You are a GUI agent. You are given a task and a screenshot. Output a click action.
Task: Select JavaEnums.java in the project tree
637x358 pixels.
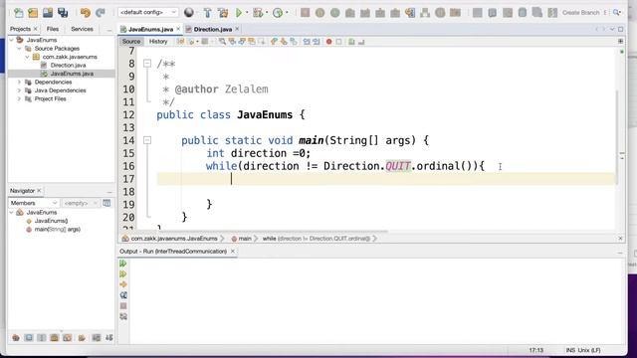pos(72,74)
